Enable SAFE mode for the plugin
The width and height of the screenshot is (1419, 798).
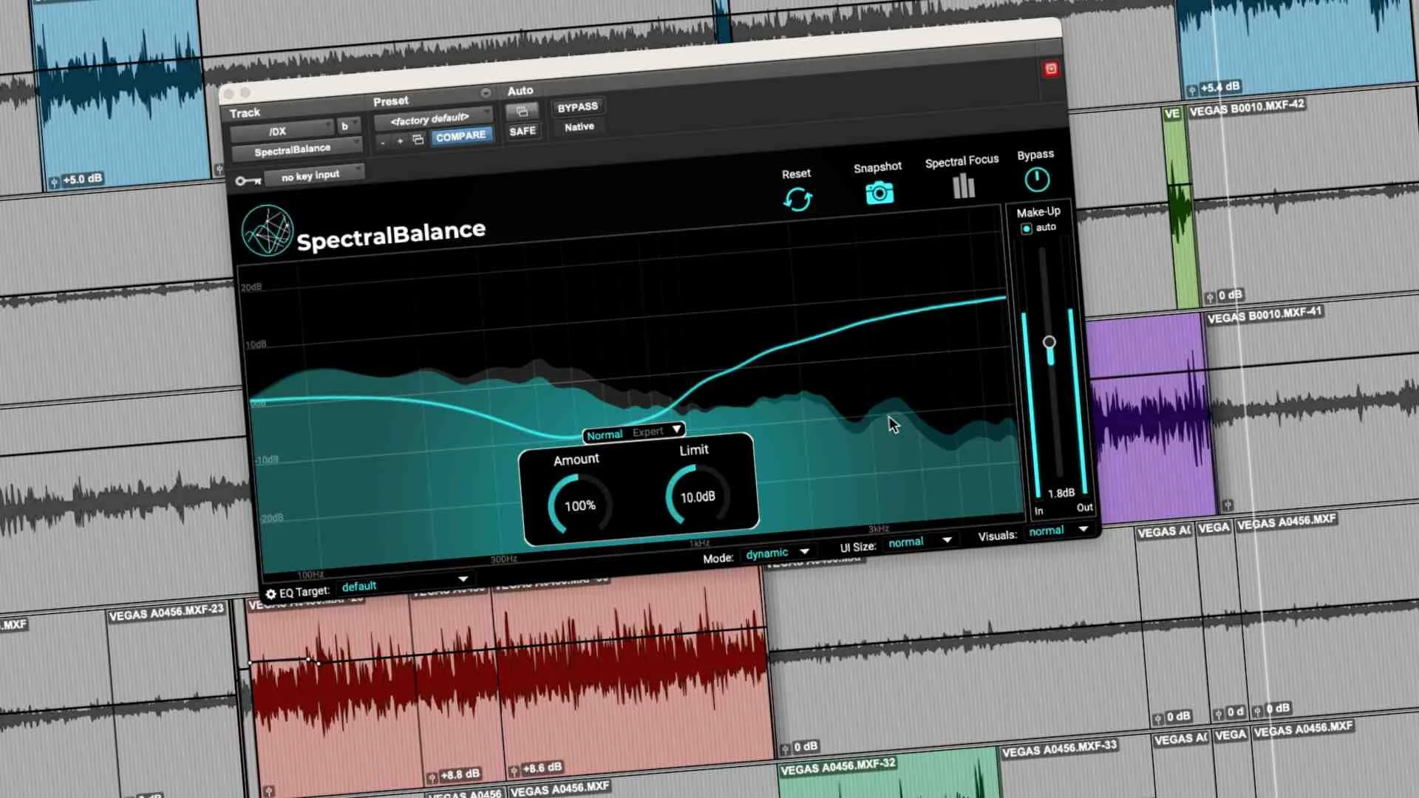523,130
